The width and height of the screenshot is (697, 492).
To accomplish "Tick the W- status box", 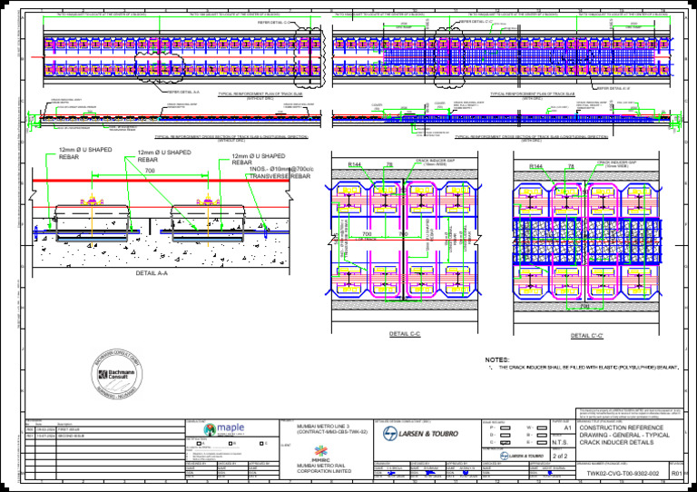I will click(x=542, y=428).
